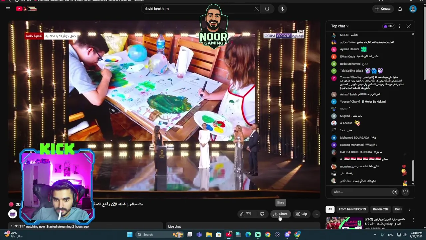Show hidden system tray icons
Image resolution: width=426 pixels, height=240 pixels.
375,235
